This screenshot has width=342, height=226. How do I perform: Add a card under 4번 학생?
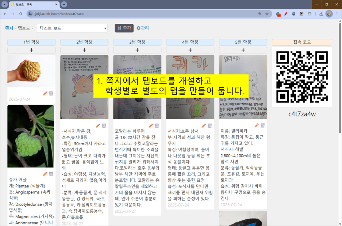pyautogui.click(x=190, y=50)
